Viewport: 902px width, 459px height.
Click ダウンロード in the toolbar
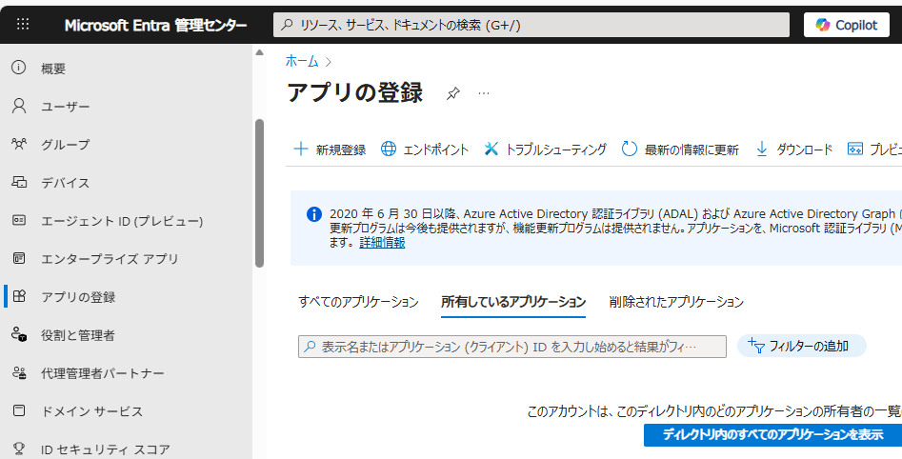pos(805,150)
